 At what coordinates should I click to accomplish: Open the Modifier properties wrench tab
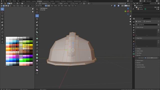[134, 44]
